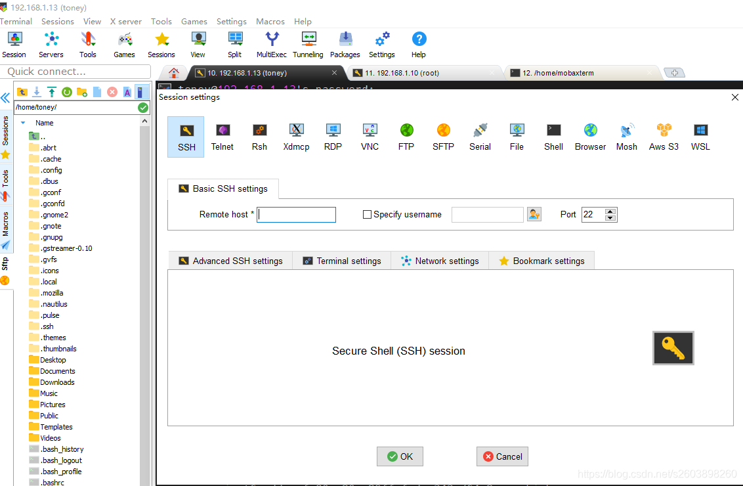The image size is (743, 486).
Task: Click the Quick connect field
Action: pos(76,72)
